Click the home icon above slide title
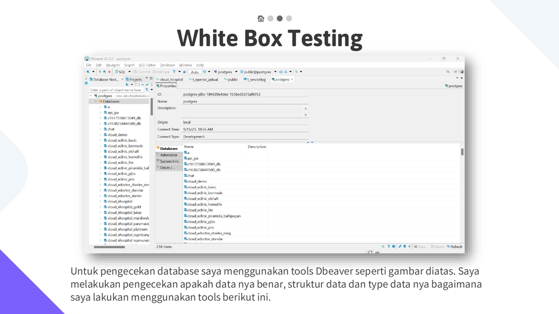The width and height of the screenshot is (559, 314). click(261, 19)
